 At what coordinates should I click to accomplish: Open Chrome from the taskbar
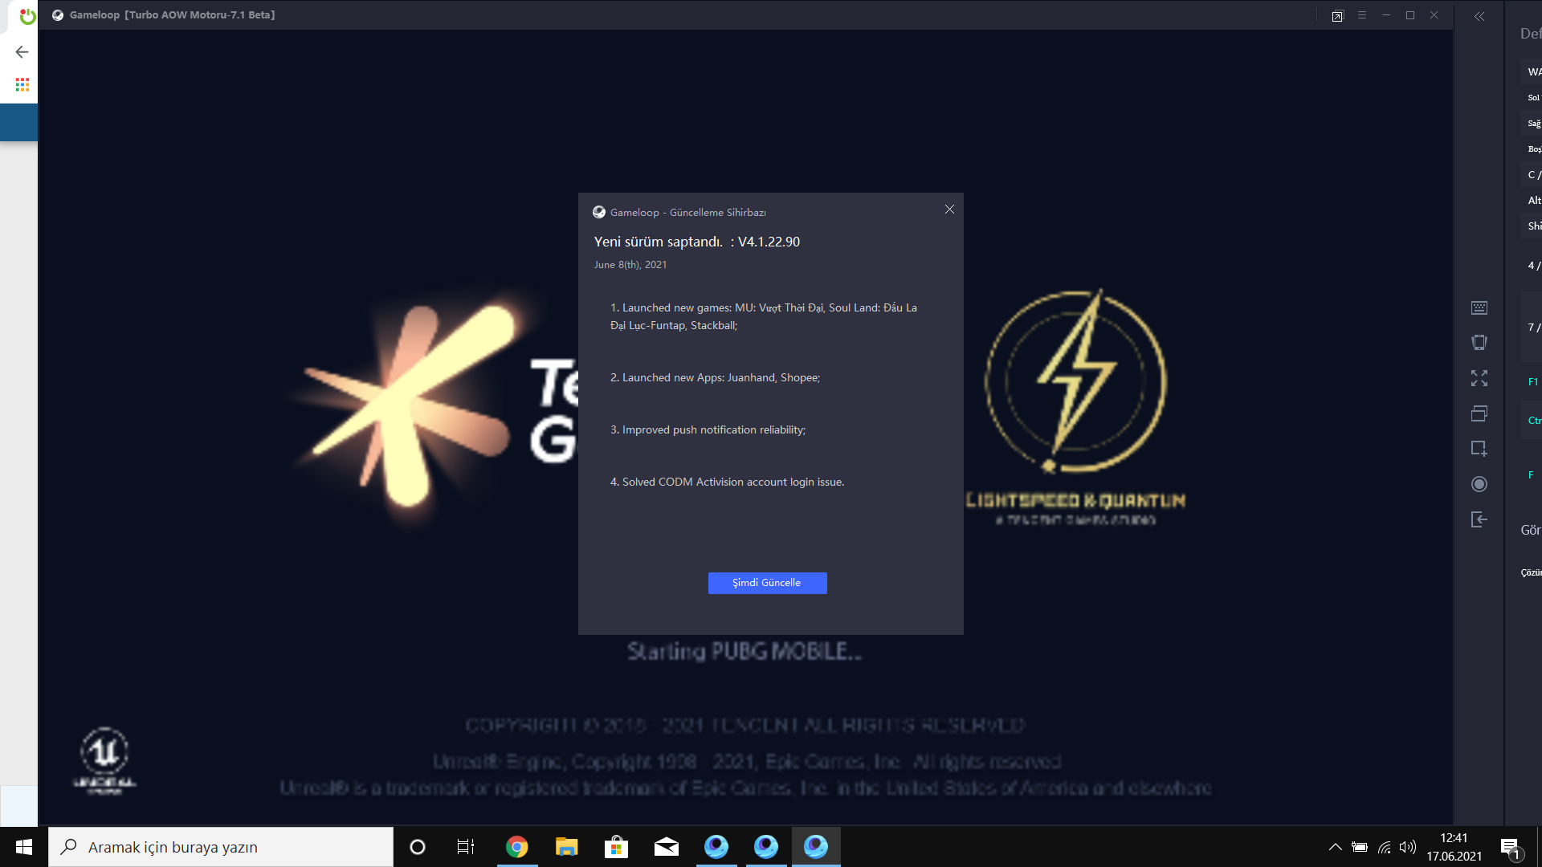(x=516, y=847)
